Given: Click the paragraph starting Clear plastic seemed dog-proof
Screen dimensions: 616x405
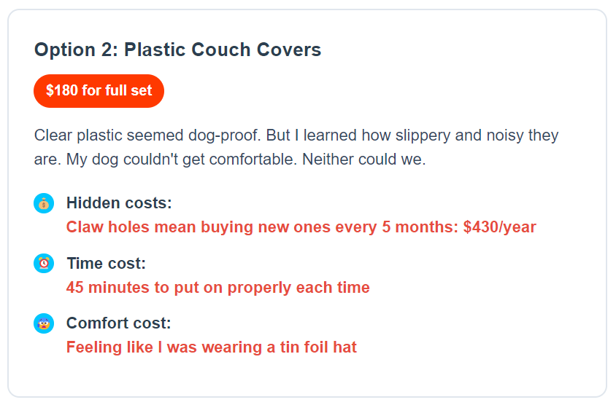Looking at the screenshot, I should tap(296, 147).
